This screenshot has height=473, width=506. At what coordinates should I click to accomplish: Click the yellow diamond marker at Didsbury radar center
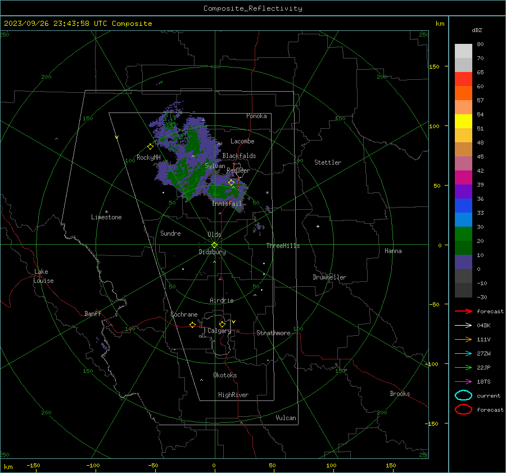pyautogui.click(x=215, y=245)
